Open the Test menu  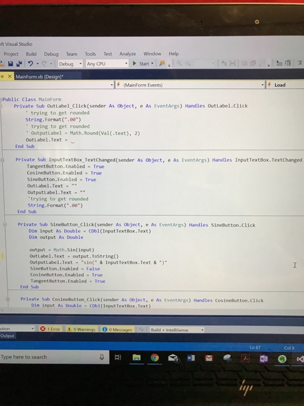pyautogui.click(x=108, y=54)
